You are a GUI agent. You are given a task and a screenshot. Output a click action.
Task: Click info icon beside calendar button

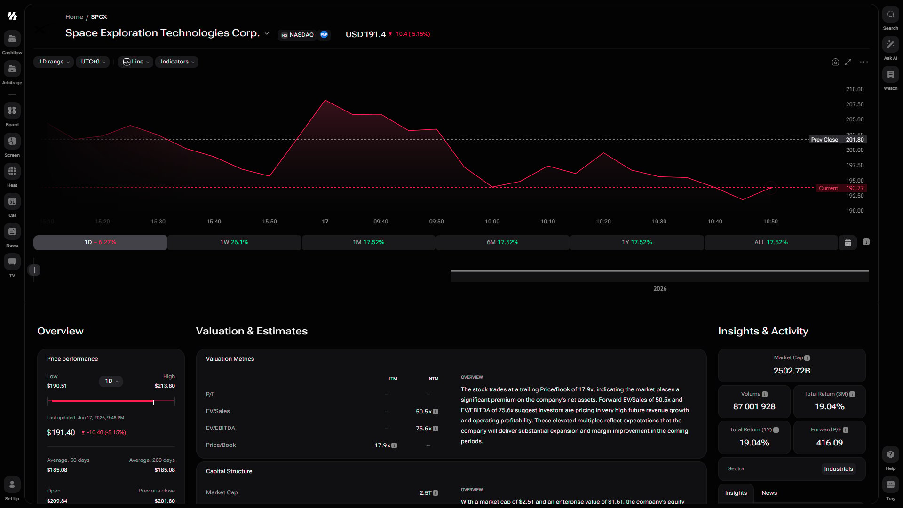point(866,242)
